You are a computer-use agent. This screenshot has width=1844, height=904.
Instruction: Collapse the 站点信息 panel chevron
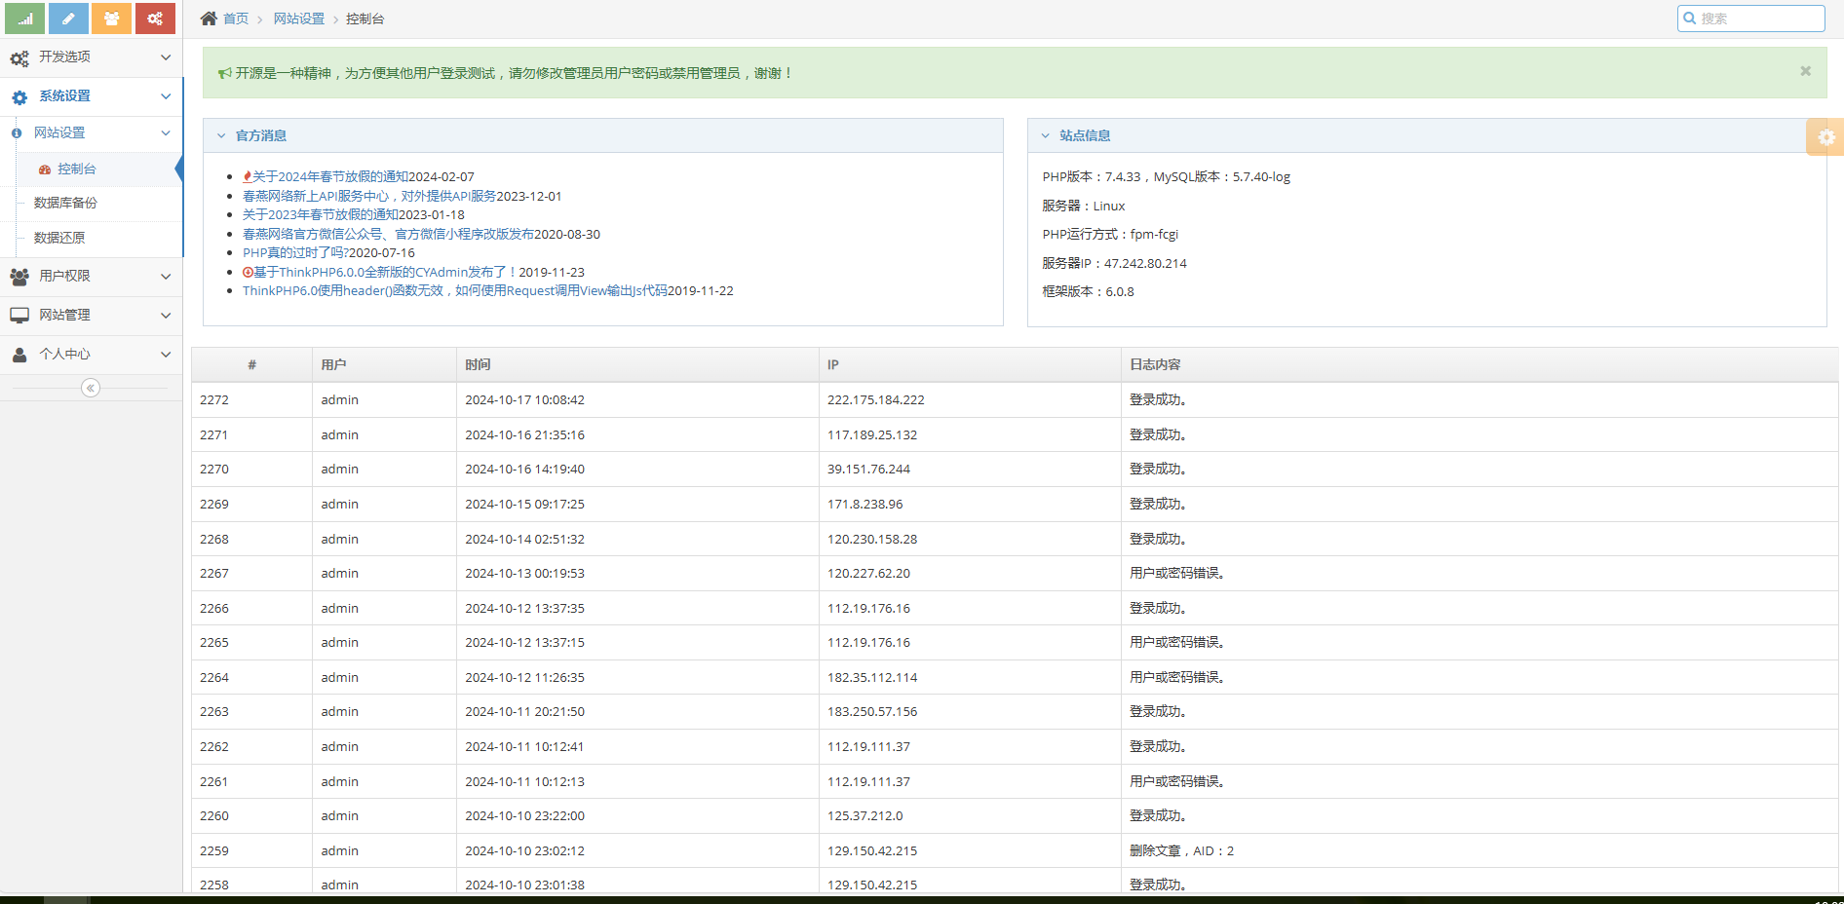1046,136
